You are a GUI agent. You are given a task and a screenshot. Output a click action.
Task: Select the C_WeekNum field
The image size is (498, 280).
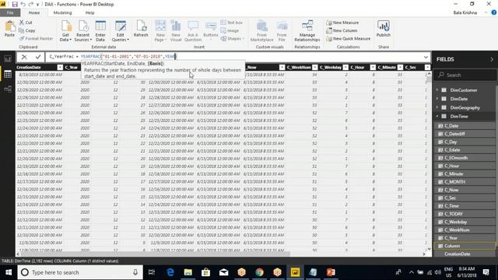[465, 230]
